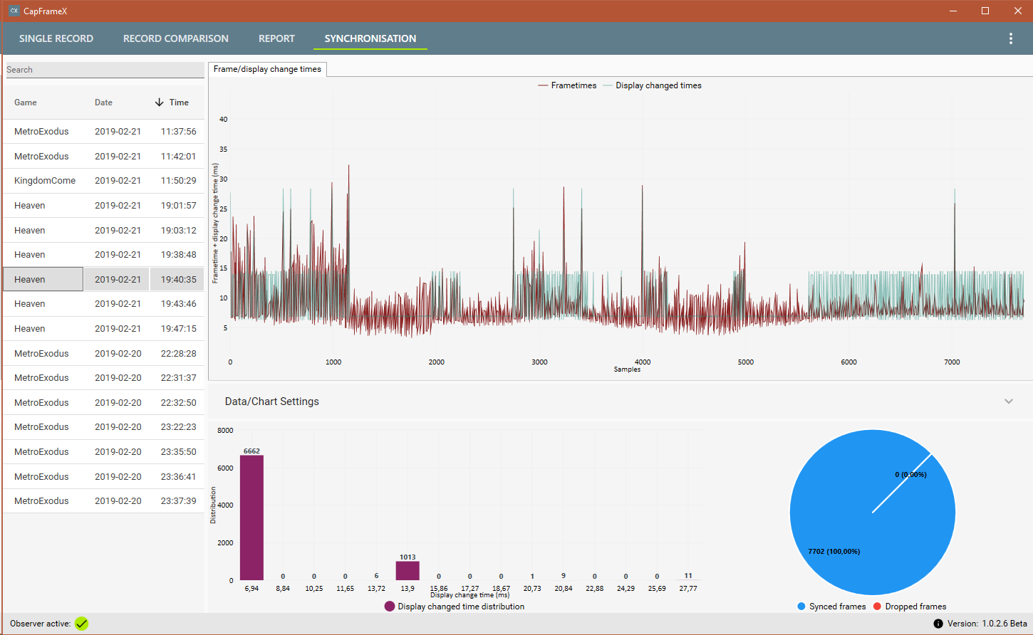This screenshot has height=635, width=1033.
Task: Sort records by Date column header
Action: [x=103, y=103]
